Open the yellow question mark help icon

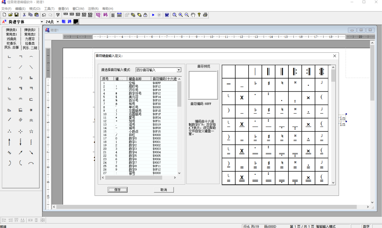point(199,15)
